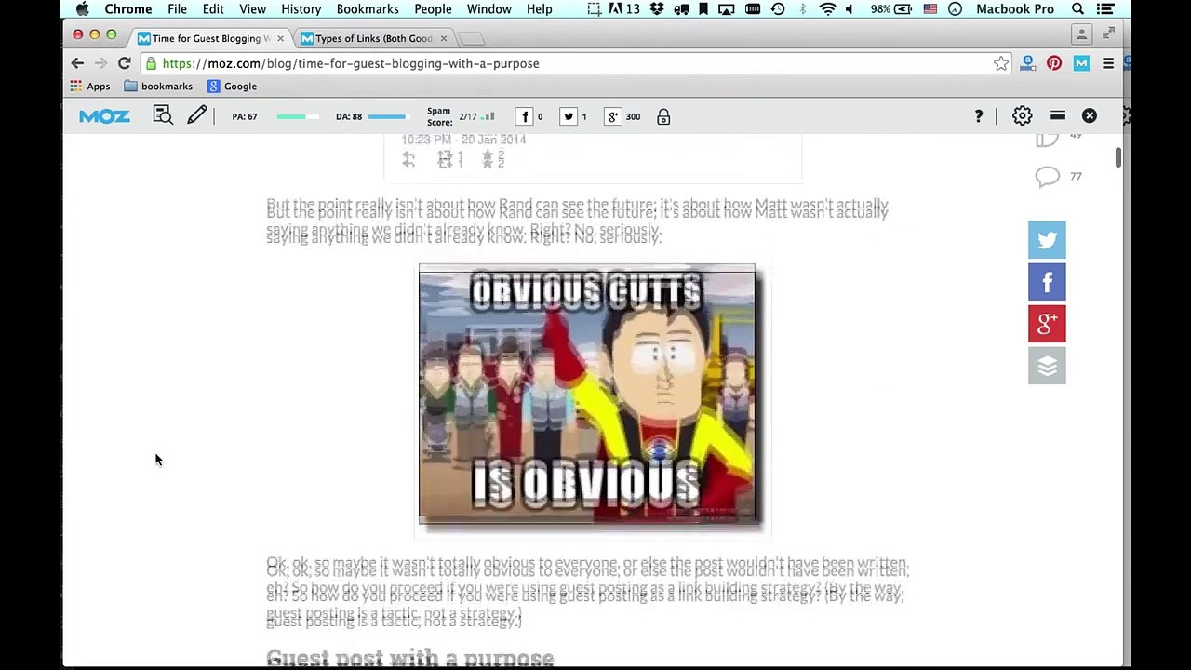Image resolution: width=1191 pixels, height=670 pixels.
Task: Open the Bookmarks menu
Action: [368, 9]
